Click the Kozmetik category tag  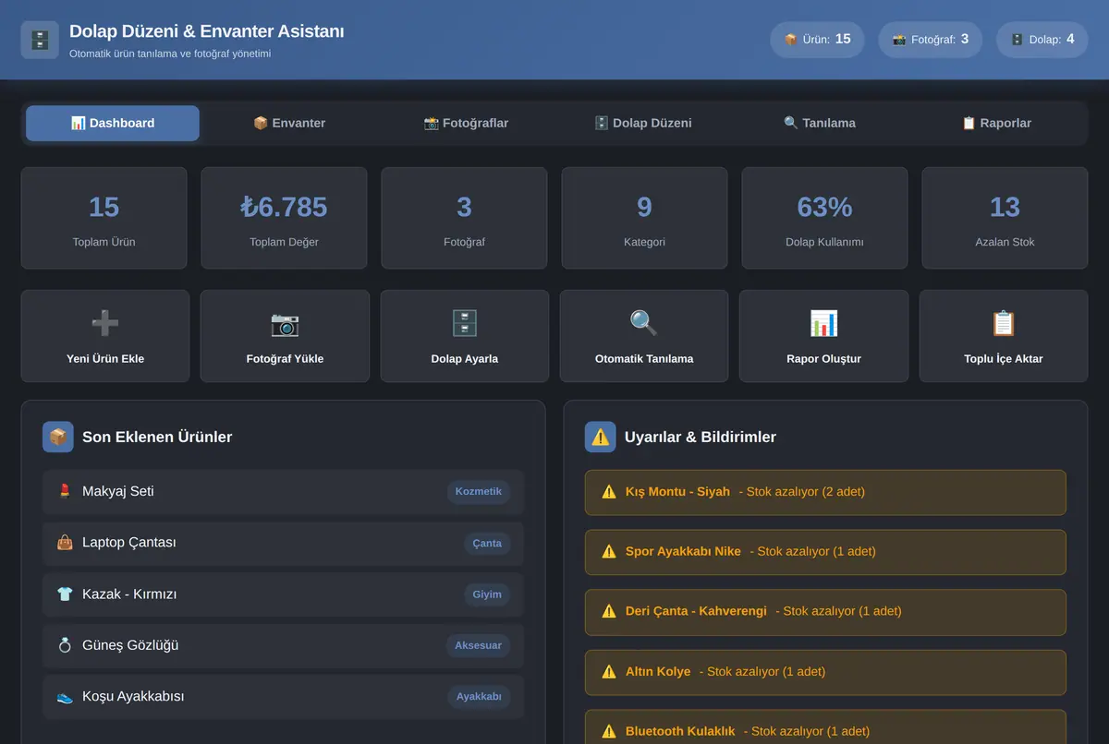[479, 492]
